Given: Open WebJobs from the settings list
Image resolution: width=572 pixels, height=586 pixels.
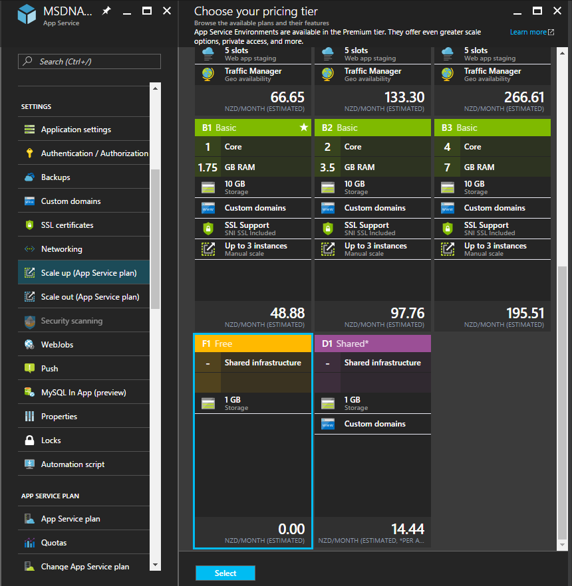Looking at the screenshot, I should point(84,345).
